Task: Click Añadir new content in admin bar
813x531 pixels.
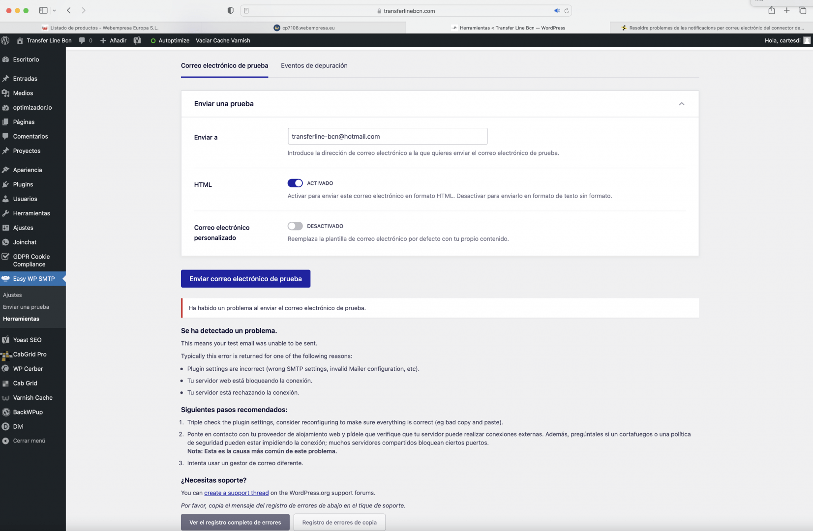Action: (x=114, y=40)
